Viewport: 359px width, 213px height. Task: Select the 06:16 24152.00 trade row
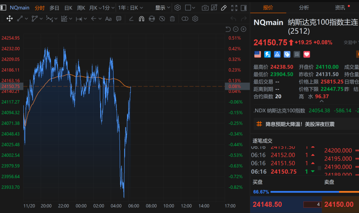pos(283,155)
